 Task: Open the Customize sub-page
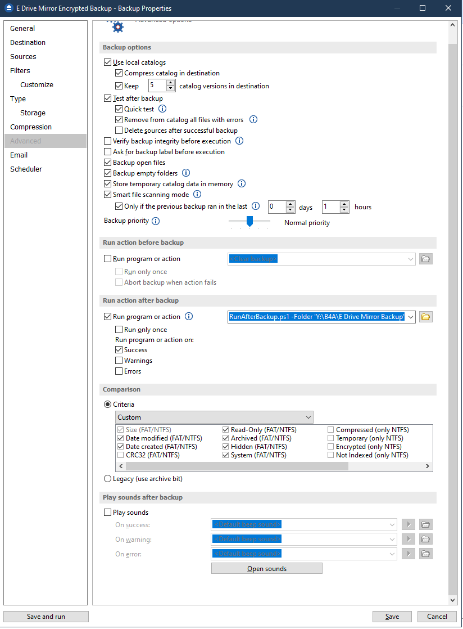pyautogui.click(x=37, y=84)
